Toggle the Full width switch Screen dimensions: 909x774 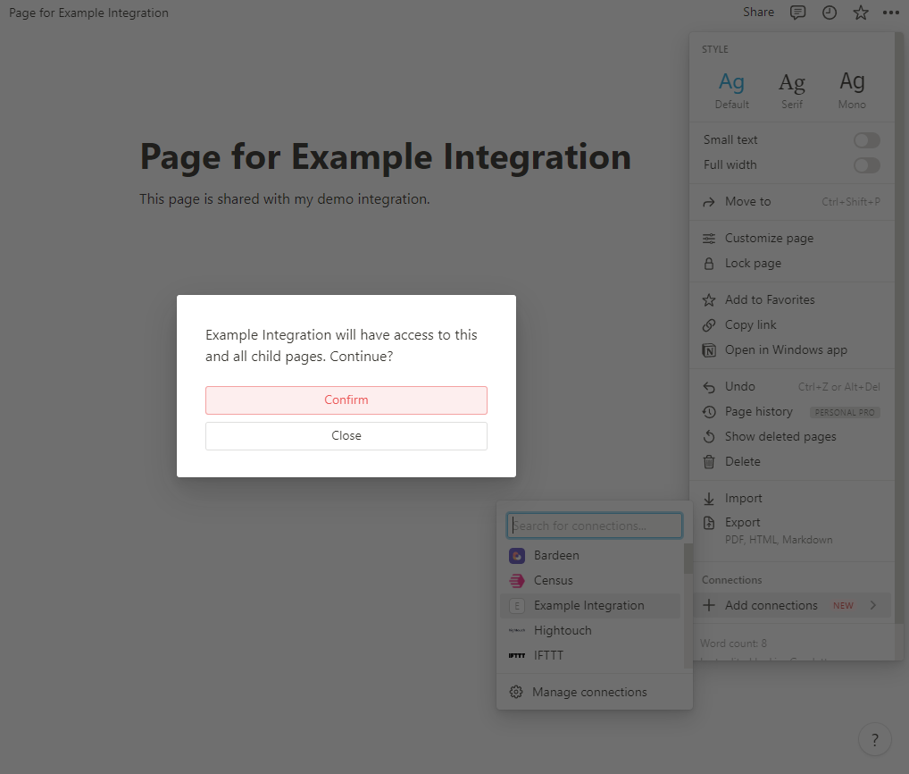click(x=867, y=165)
